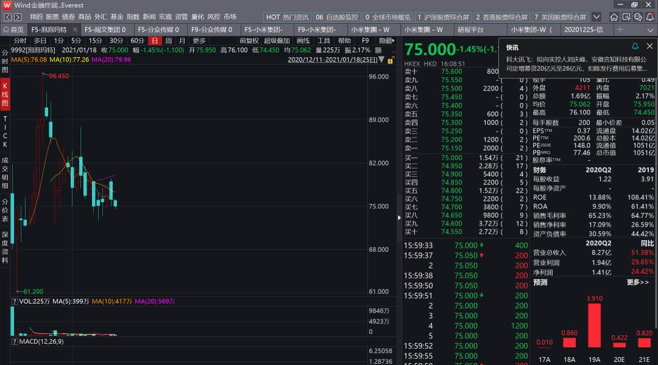Click 更多>> link in forecast section

[x=637, y=282]
